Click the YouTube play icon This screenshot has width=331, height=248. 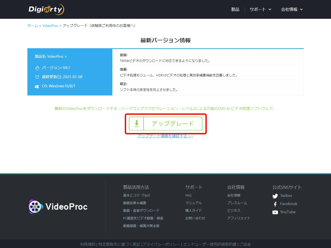[275, 212]
